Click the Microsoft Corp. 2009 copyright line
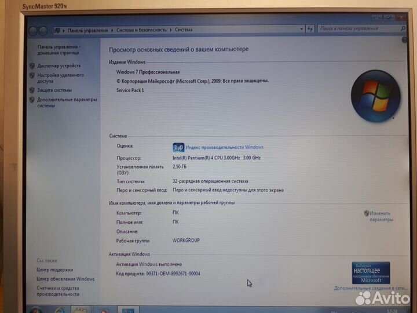Screen dimensions: 417x313 click(x=192, y=81)
